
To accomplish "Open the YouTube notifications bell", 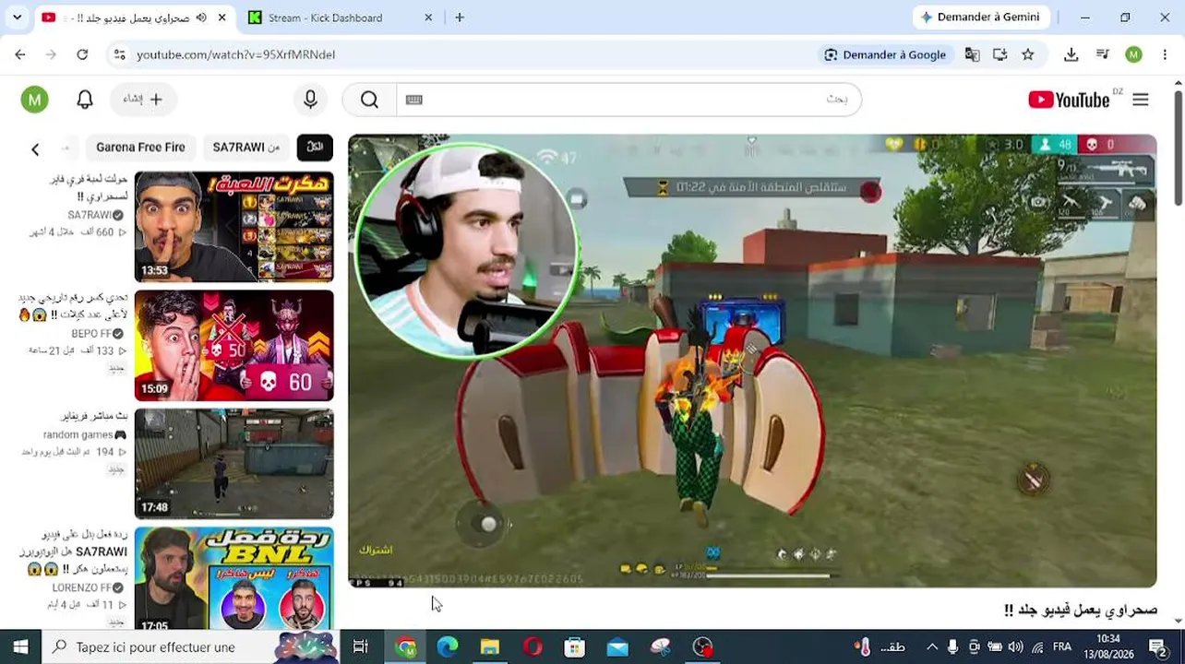I will 85,100.
